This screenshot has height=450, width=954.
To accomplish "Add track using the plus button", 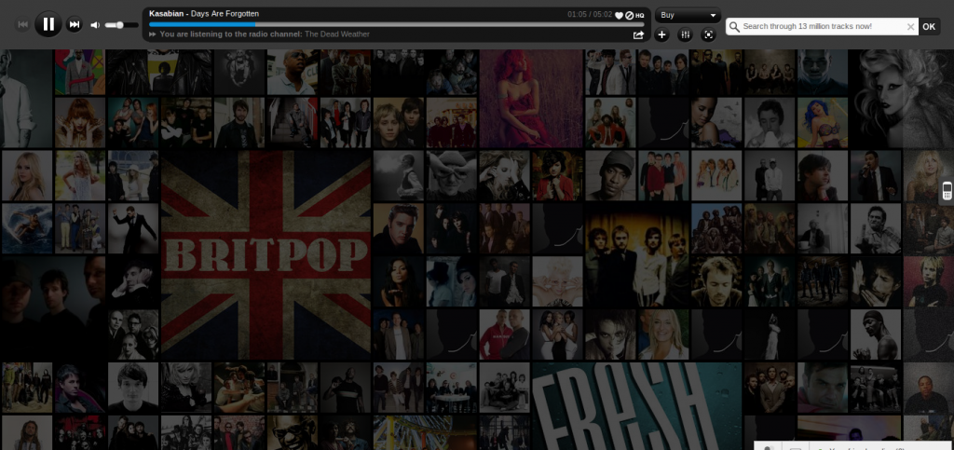I will point(662,35).
